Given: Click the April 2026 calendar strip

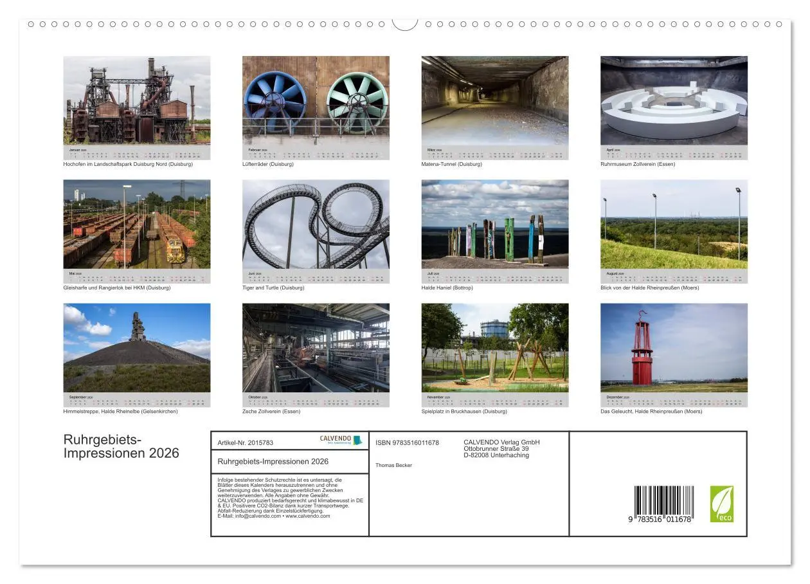Looking at the screenshot, I should coord(674,152).
